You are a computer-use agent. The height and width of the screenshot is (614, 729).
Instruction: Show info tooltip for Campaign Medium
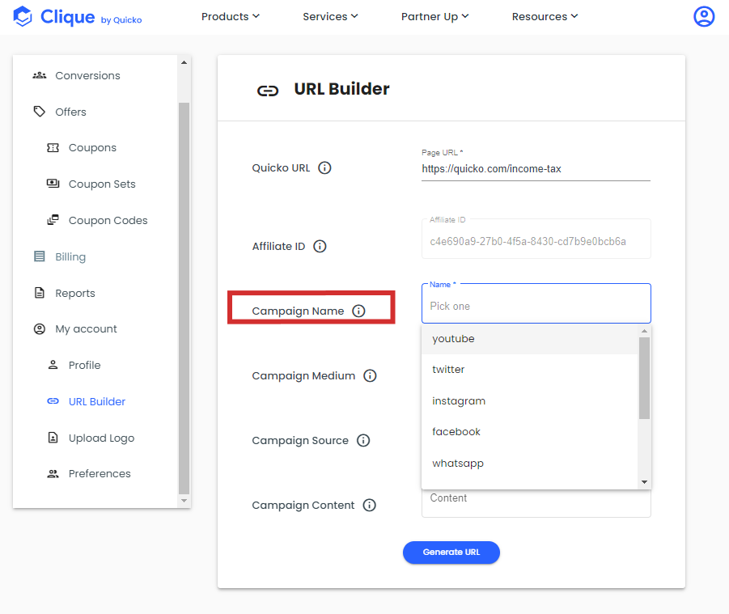[x=370, y=375]
